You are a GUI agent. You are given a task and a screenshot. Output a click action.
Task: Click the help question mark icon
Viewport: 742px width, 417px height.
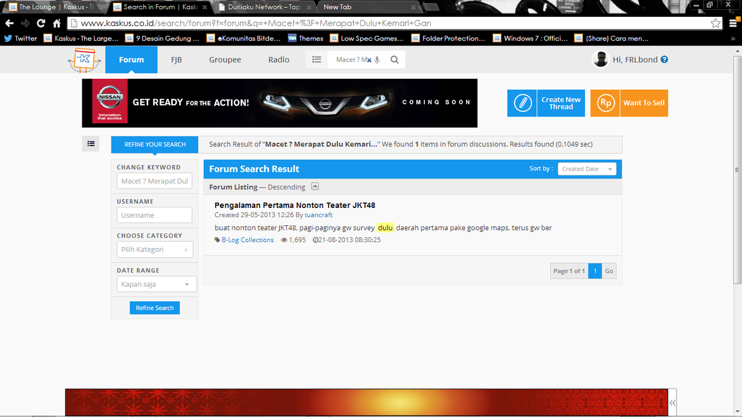pyautogui.click(x=664, y=59)
